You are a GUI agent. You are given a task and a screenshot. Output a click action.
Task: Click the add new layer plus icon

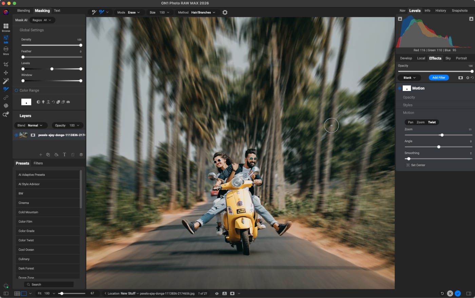[x=41, y=155]
